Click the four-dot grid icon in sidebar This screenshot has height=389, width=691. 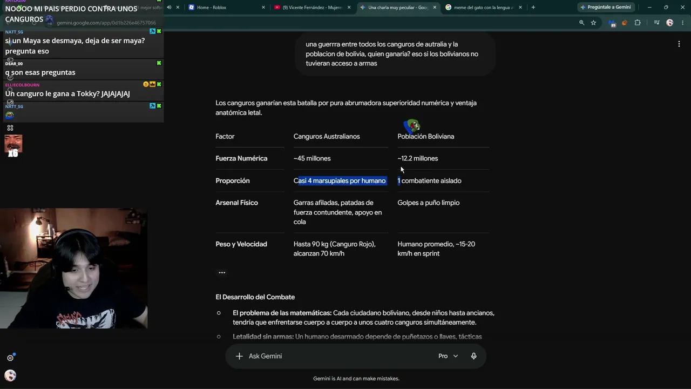(10, 128)
